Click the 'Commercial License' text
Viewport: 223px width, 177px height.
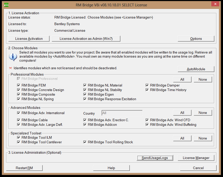[70, 30]
